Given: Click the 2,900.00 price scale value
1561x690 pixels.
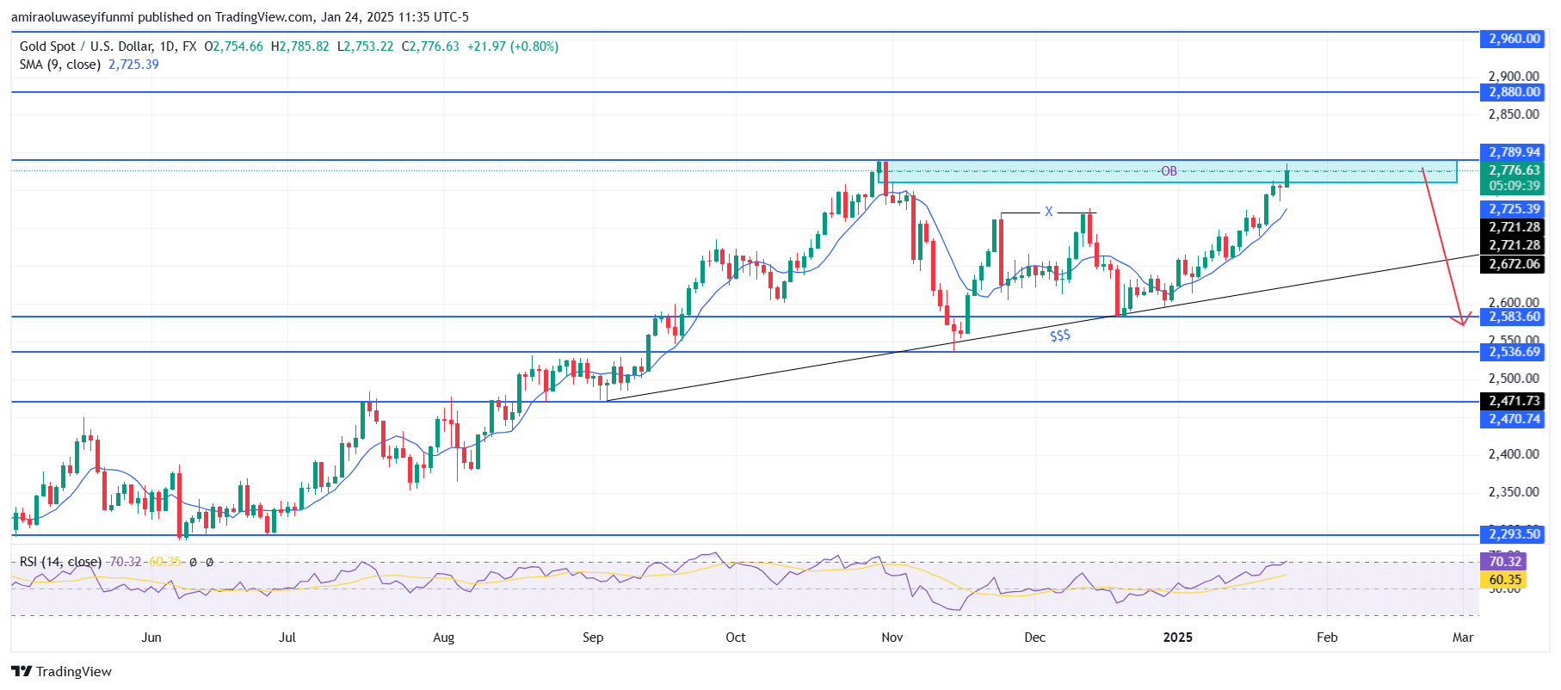Looking at the screenshot, I should click(1514, 77).
